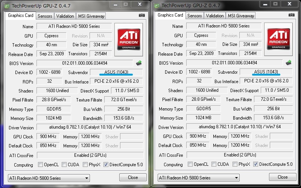Toggle DirectCompute 5.0 checkbox in left window
Image resolution: width=301 pixels, height=188 pixels.
pos(106,165)
